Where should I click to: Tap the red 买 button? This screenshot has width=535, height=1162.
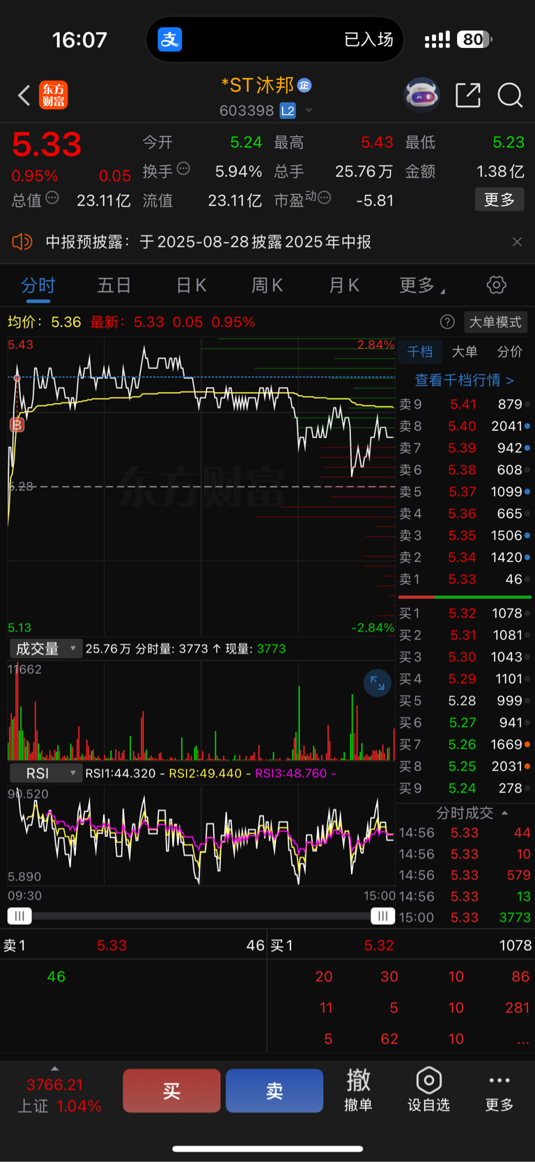(x=172, y=1090)
